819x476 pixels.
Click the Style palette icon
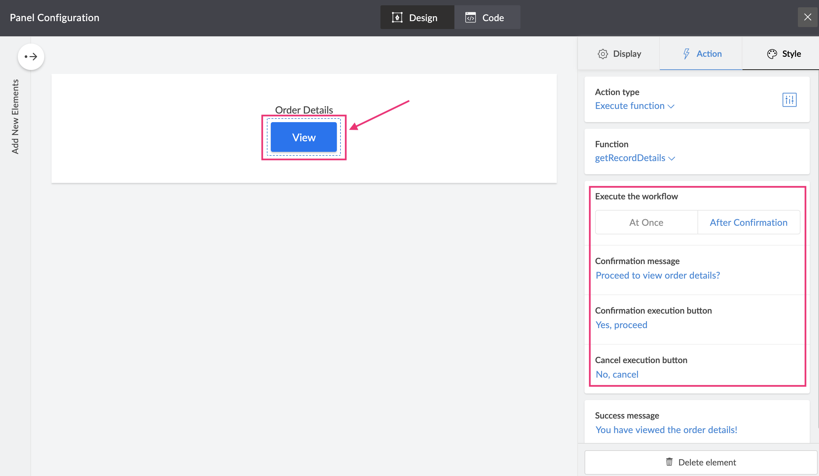click(772, 54)
